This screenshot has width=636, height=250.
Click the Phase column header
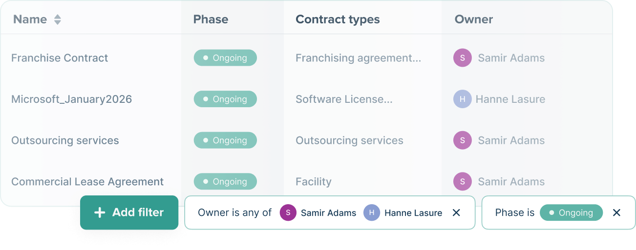pyautogui.click(x=211, y=19)
